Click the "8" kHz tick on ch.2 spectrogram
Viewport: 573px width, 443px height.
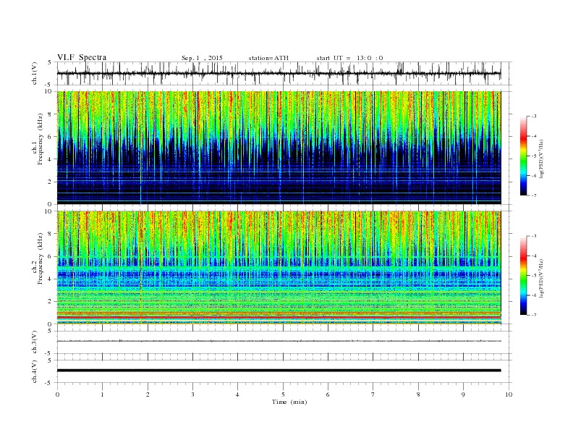(50, 234)
